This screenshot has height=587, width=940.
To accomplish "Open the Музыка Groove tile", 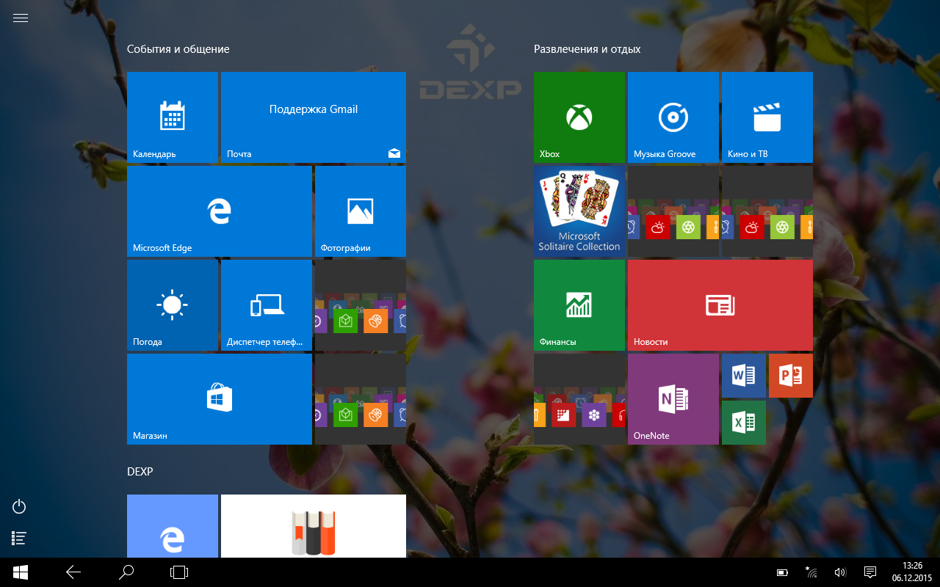I will [x=673, y=117].
